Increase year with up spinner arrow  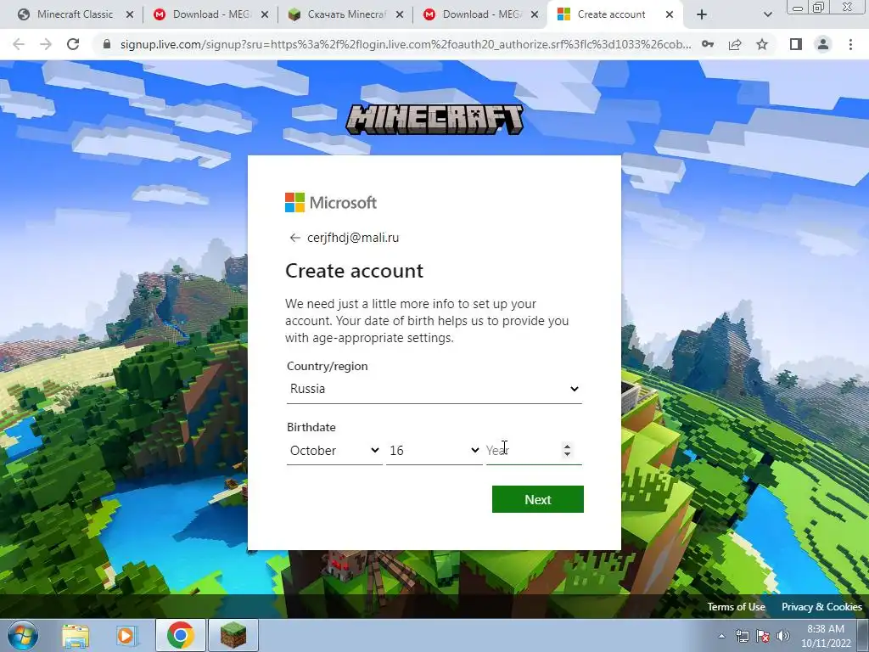(x=567, y=446)
